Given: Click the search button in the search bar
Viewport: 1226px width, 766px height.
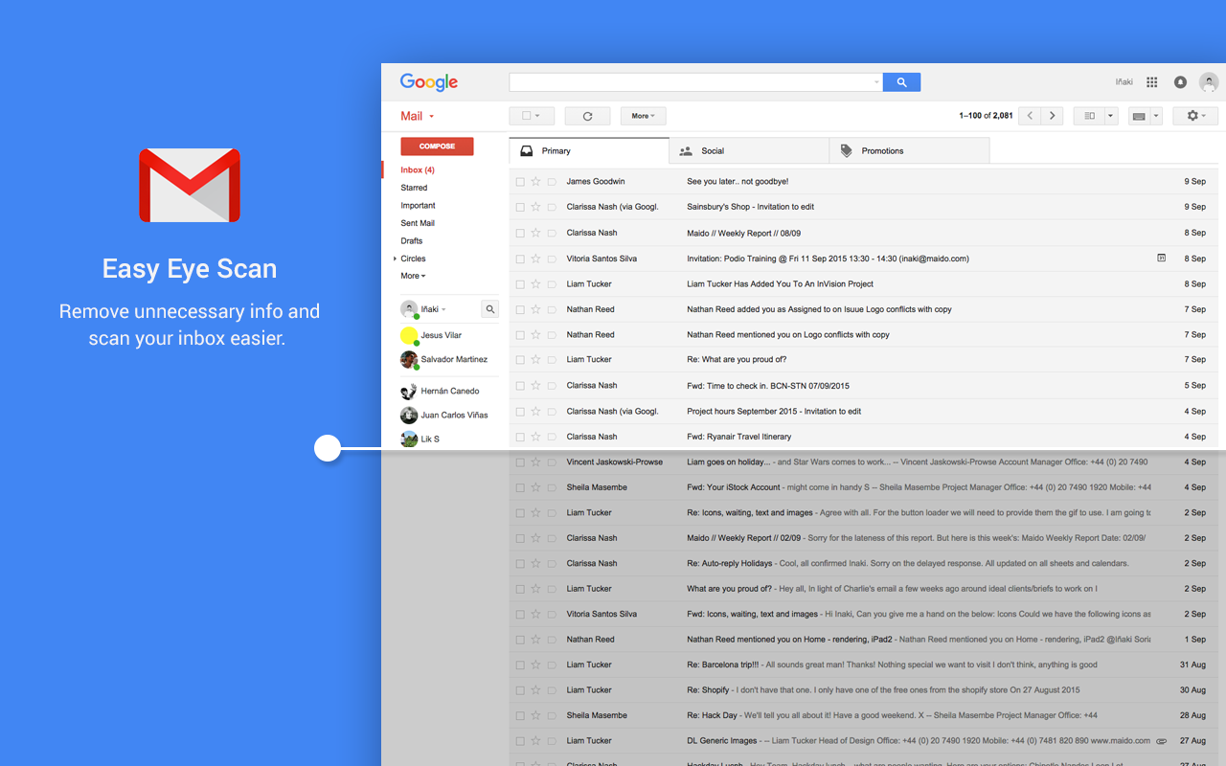Looking at the screenshot, I should tap(900, 81).
